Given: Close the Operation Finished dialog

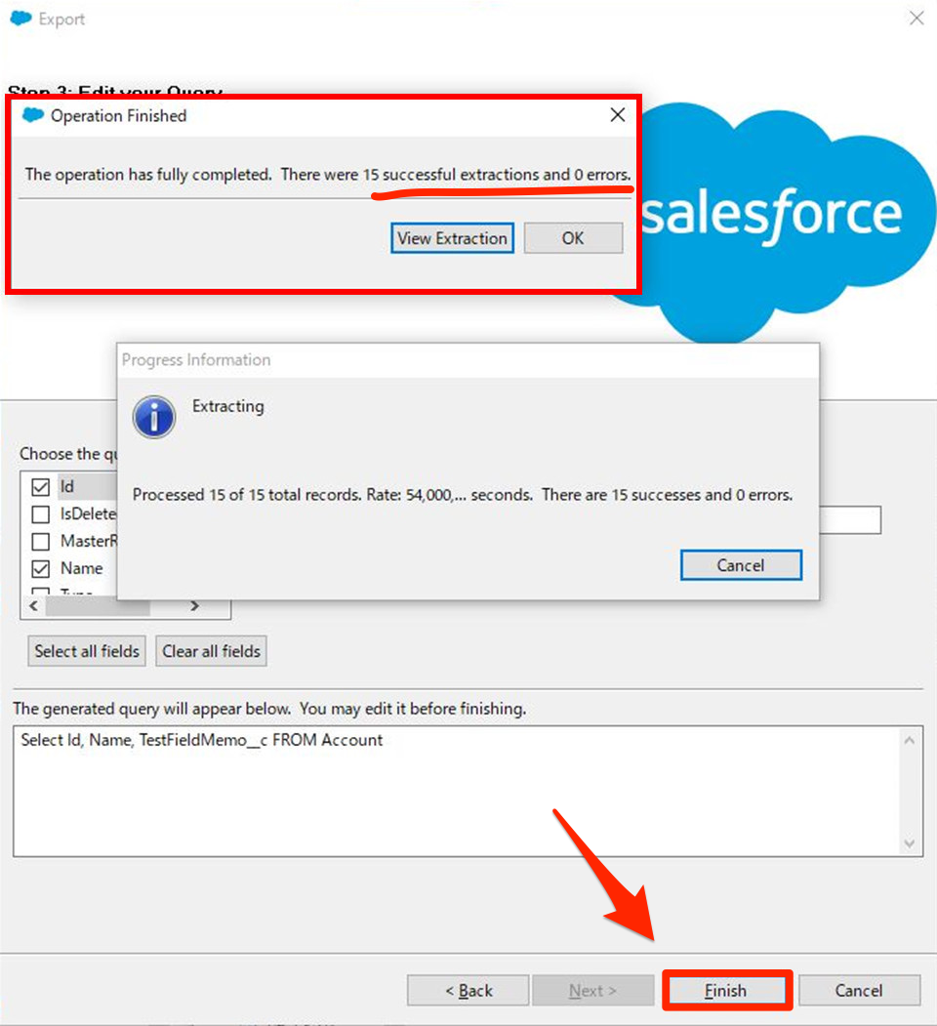Looking at the screenshot, I should click(x=617, y=115).
